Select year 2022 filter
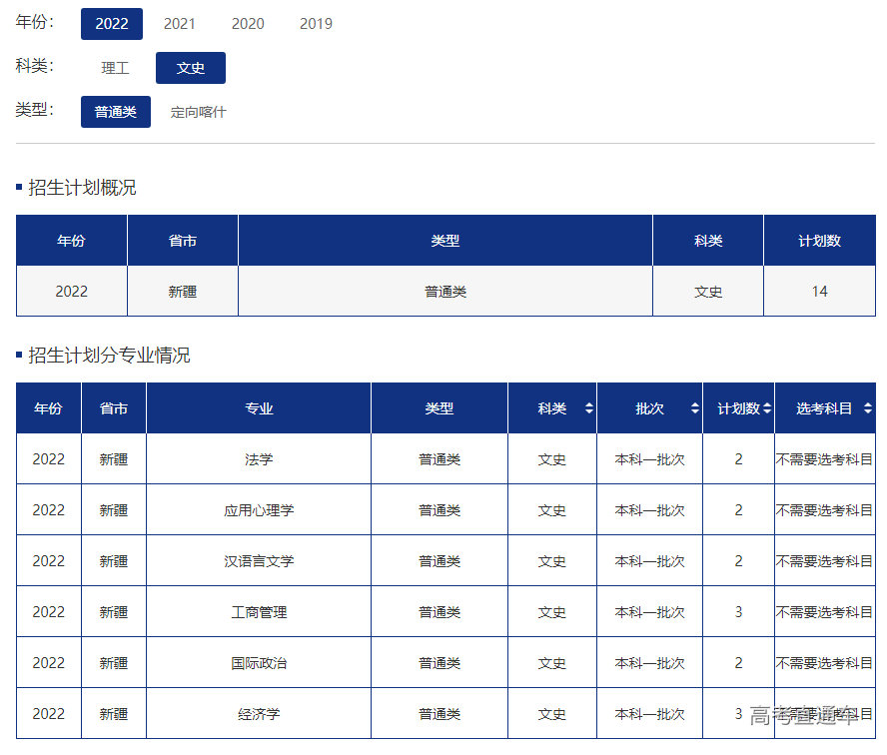This screenshot has height=755, width=887. click(x=112, y=24)
